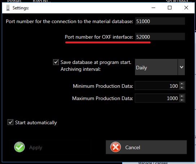Click the Minimum Production Data value field

click(157, 86)
